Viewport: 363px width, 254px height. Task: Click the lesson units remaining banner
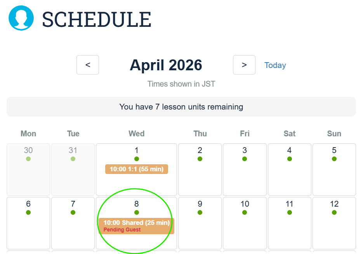tap(181, 107)
